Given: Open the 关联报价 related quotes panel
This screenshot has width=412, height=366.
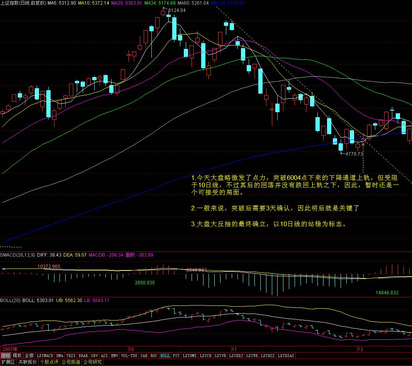Looking at the screenshot, I should point(28,362).
